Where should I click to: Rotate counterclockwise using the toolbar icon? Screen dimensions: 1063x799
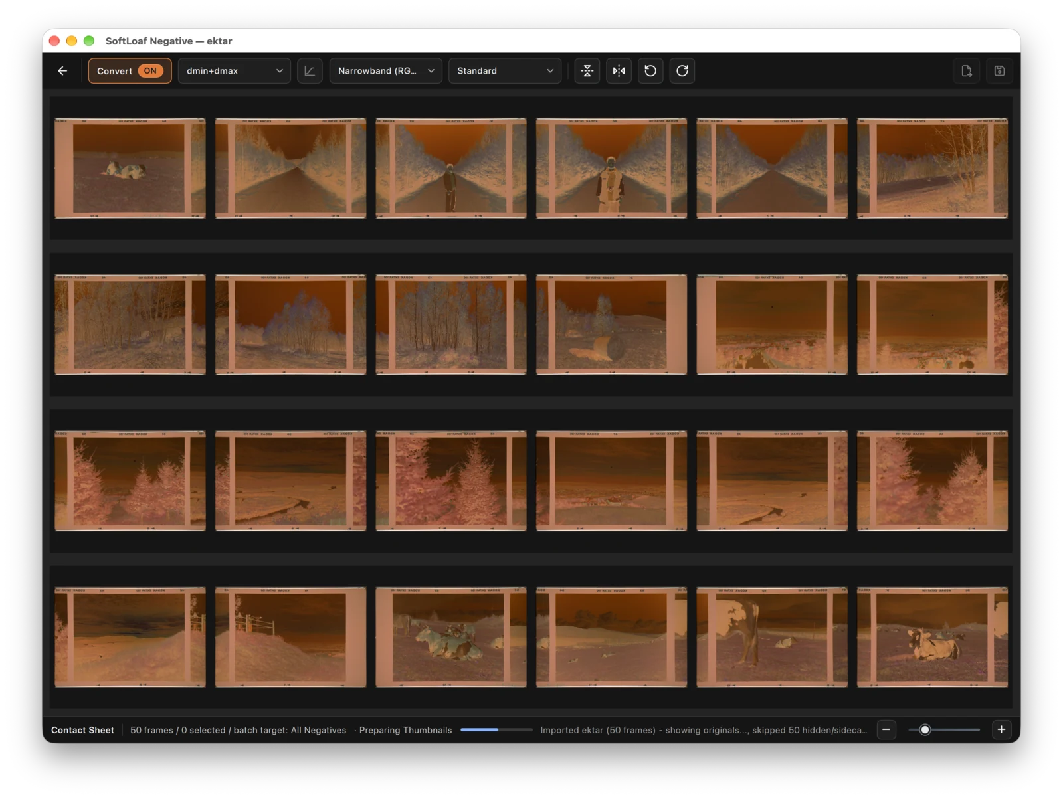point(651,71)
